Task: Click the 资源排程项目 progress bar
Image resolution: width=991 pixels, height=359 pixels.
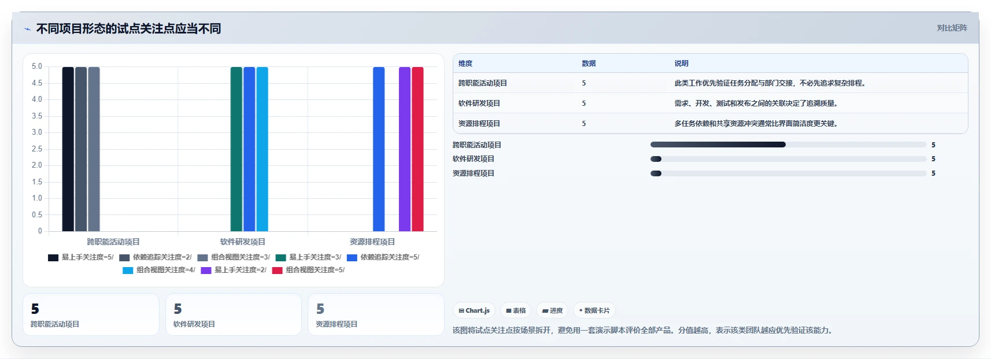Action: coord(788,173)
